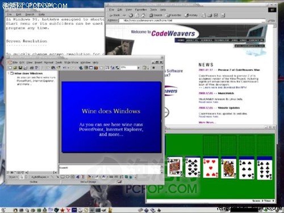Select the Oval drawing tool in PowerPoint
Viewport: 284px width, 213px height.
click(68, 177)
